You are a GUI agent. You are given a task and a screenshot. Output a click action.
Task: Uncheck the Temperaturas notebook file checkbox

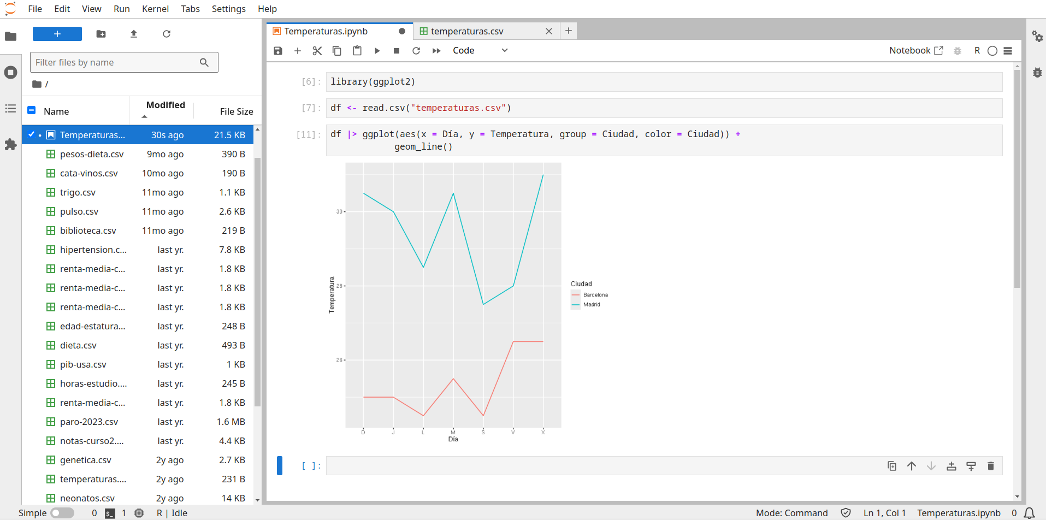(x=32, y=134)
